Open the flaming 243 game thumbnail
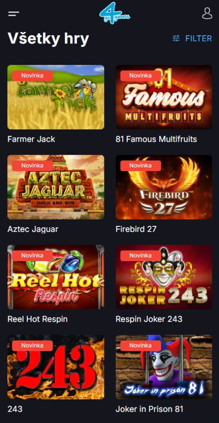This screenshot has height=423, width=219. pyautogui.click(x=56, y=367)
